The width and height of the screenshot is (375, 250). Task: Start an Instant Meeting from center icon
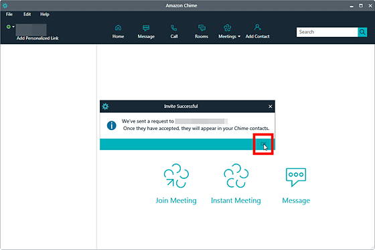click(236, 176)
